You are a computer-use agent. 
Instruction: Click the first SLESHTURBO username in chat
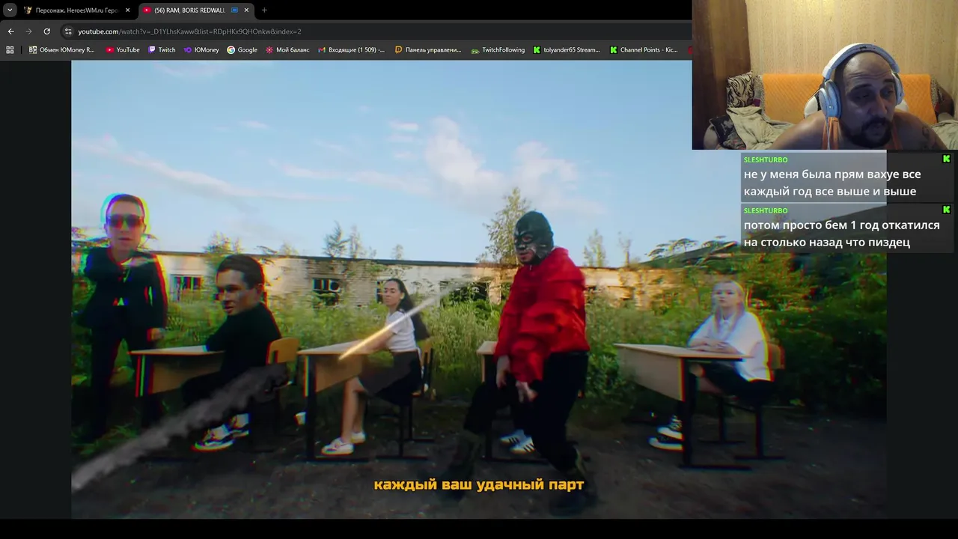click(x=765, y=159)
